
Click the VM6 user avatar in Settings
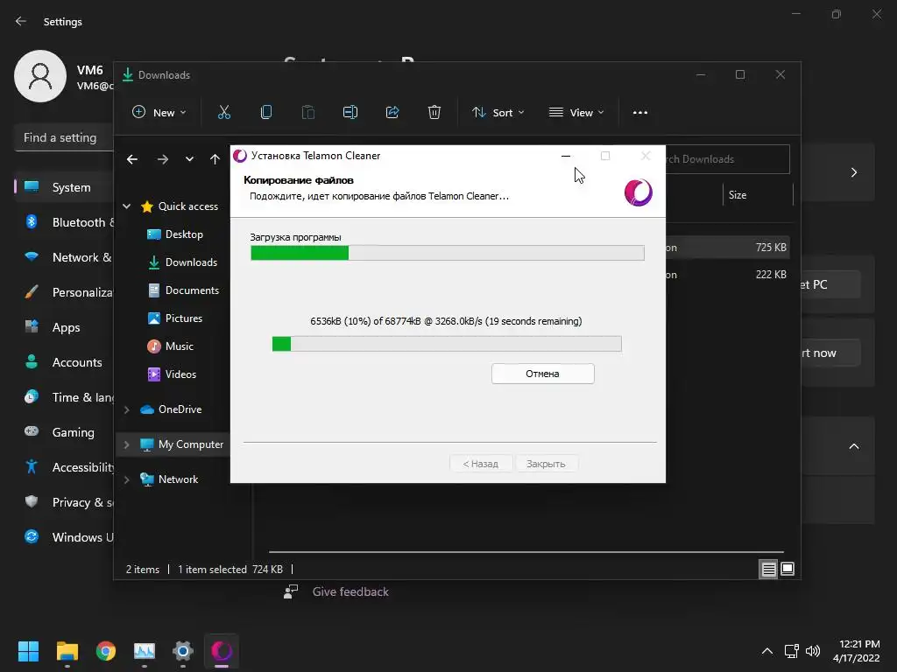coord(40,76)
